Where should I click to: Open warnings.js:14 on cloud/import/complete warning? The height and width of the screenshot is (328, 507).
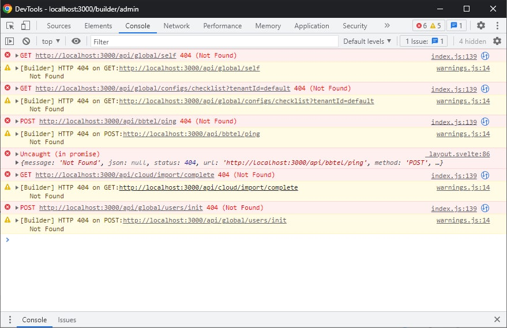(463, 188)
